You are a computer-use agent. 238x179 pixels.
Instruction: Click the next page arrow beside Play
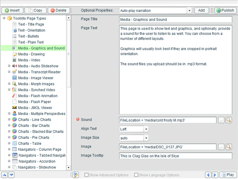215,175
